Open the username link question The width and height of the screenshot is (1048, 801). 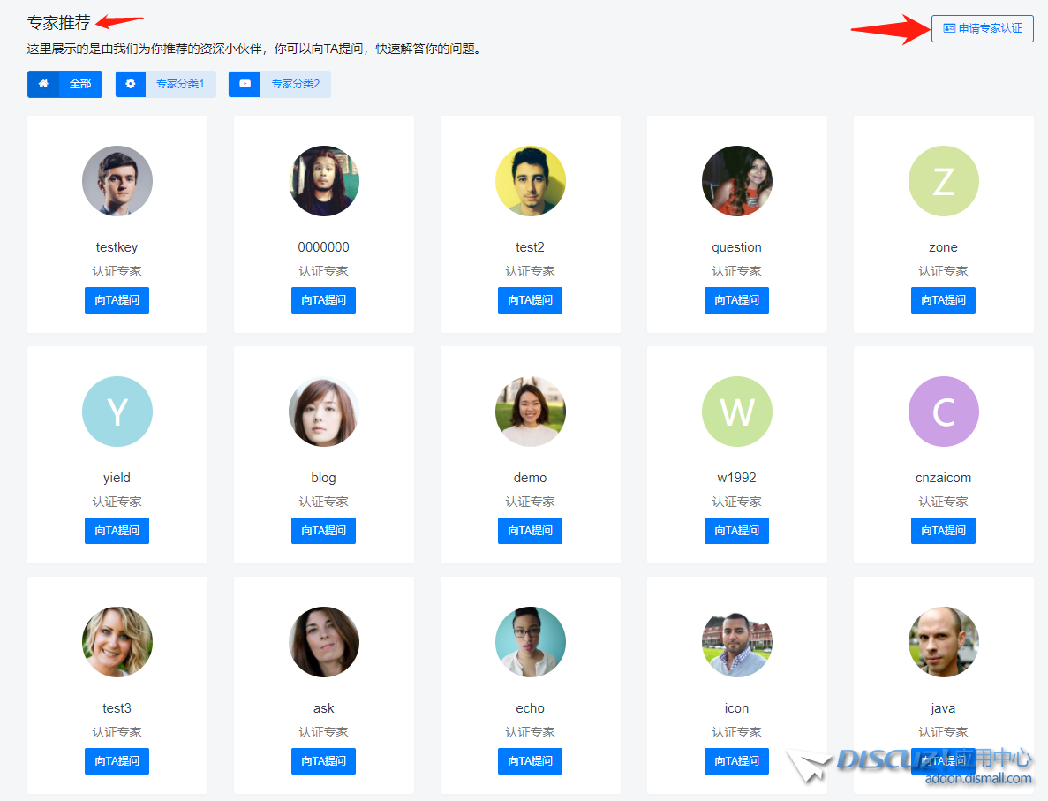pos(736,247)
